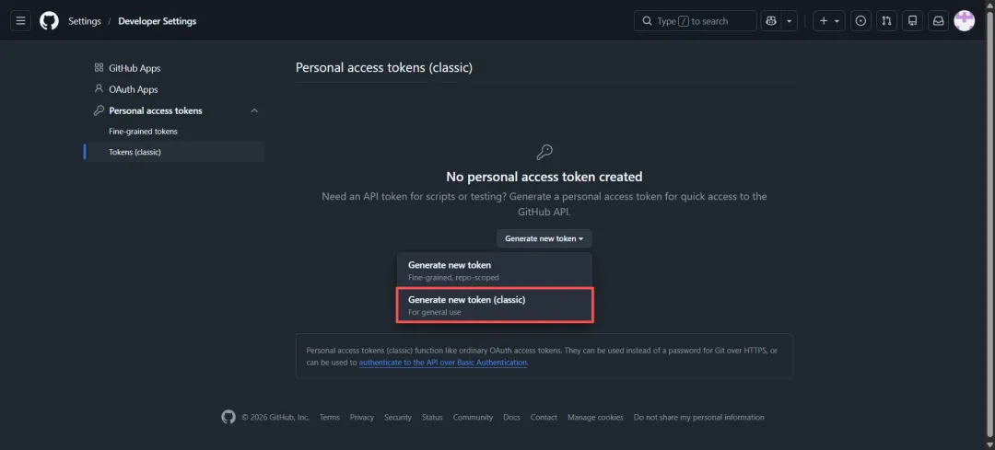The height and width of the screenshot is (450, 995).
Task: Go to Fine-grained tokens page
Action: [x=143, y=132]
